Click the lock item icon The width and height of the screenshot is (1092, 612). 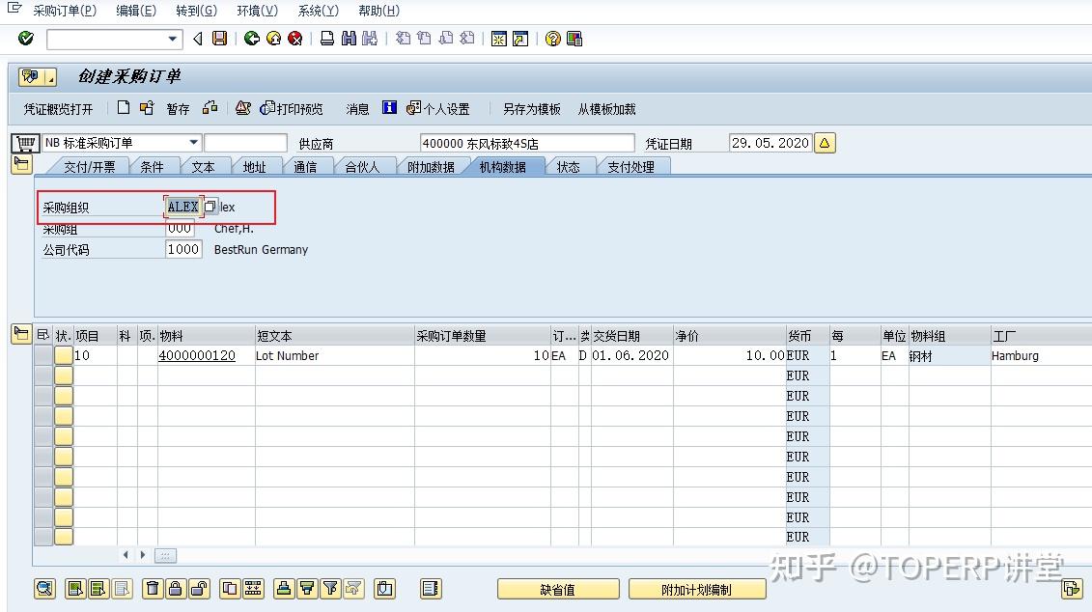(x=178, y=588)
